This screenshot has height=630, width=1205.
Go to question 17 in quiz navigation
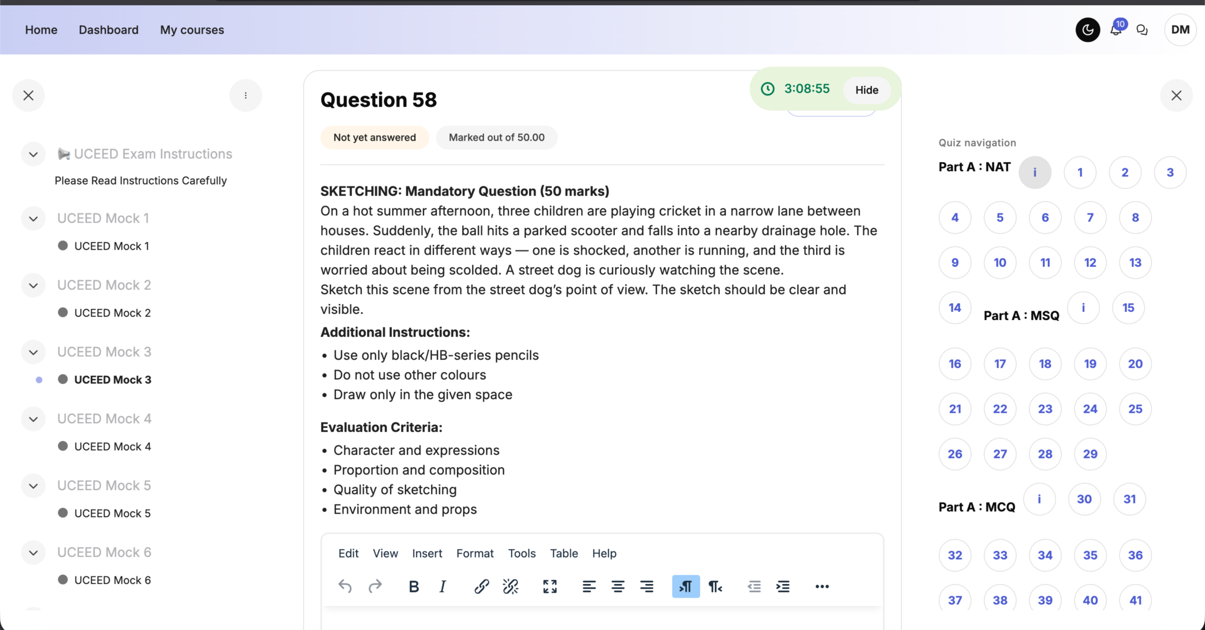click(1000, 364)
